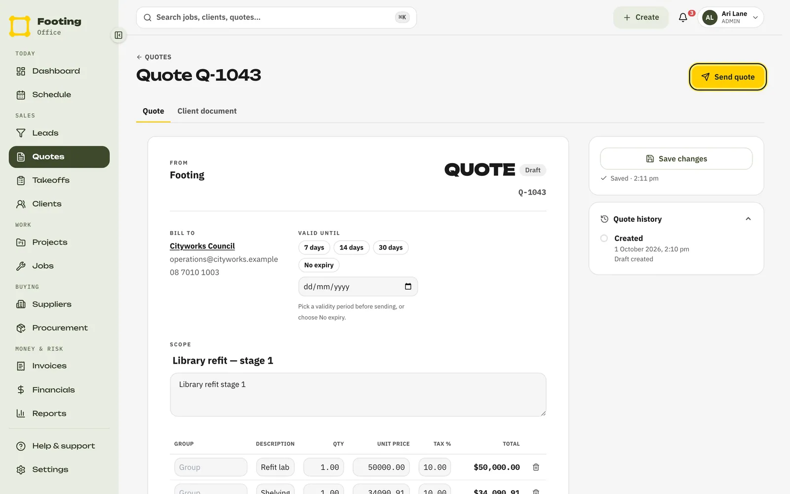Select 14 days validity
The width and height of the screenshot is (790, 494).
(x=352, y=247)
